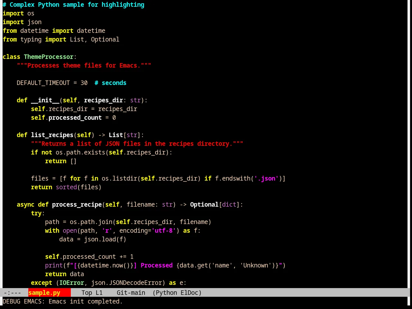This screenshot has height=309, width=412.
Task: Click the Git-main version control indicator
Action: tap(131, 293)
